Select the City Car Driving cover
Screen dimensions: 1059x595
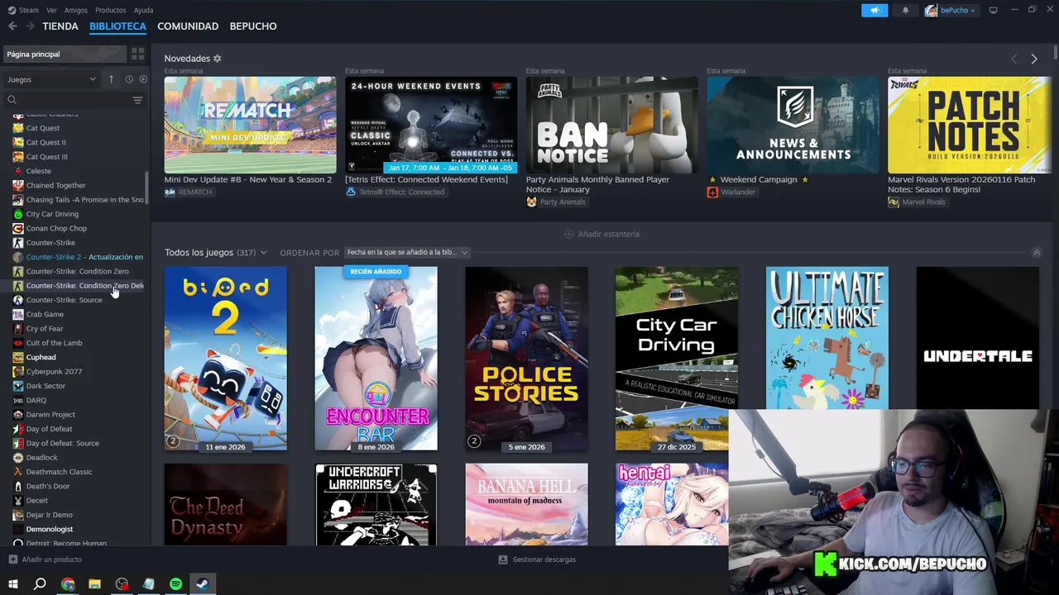pyautogui.click(x=677, y=359)
